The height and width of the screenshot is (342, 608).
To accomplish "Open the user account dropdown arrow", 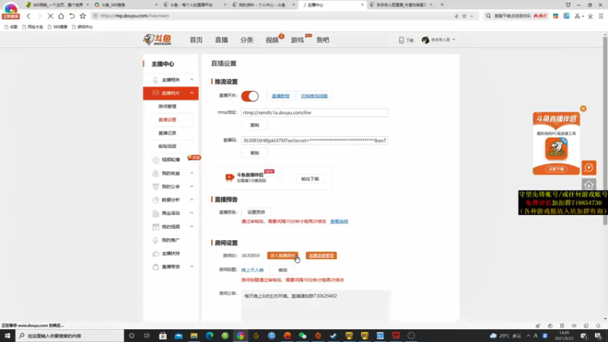I will pyautogui.click(x=454, y=40).
